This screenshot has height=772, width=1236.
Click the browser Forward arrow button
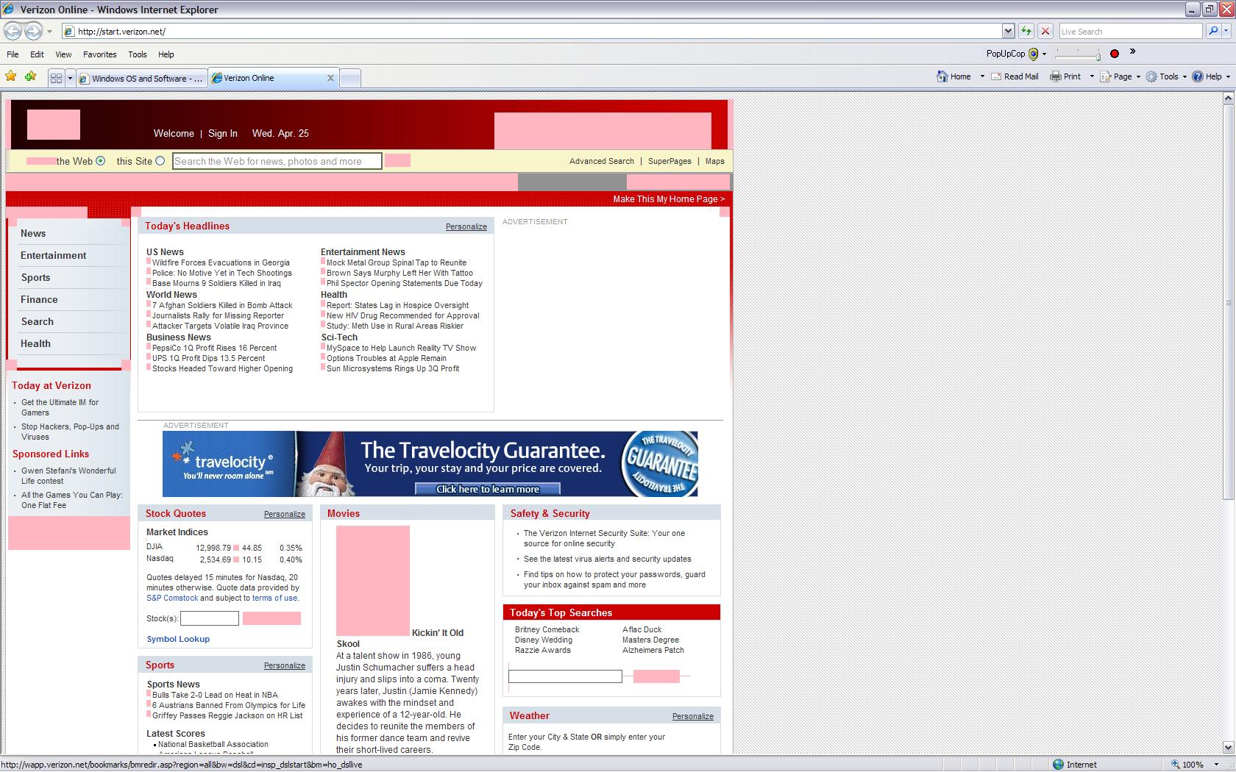[33, 31]
